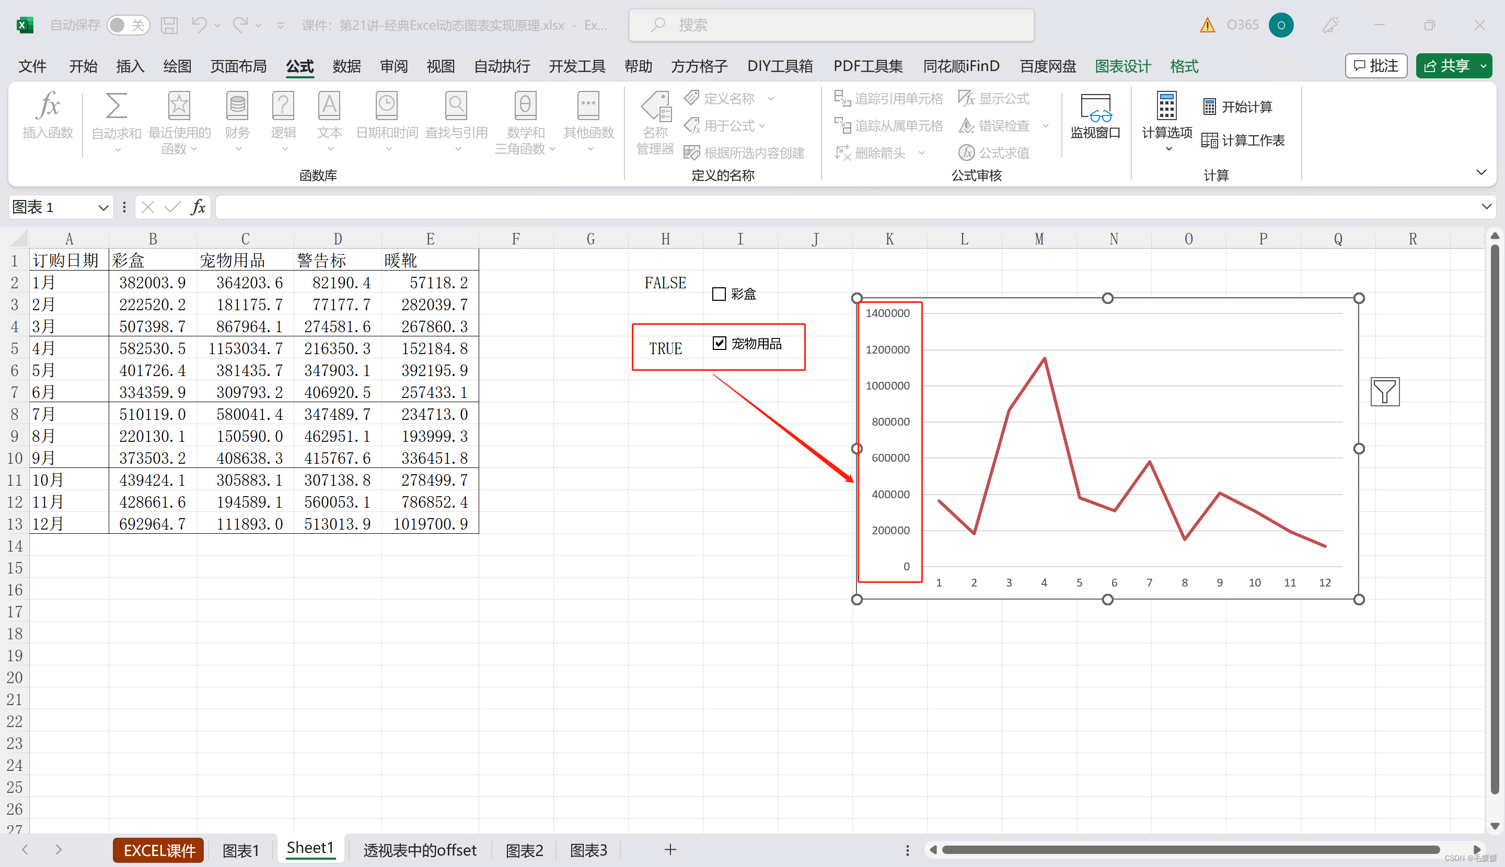Click Trace Dependents (追踪从属单元格)
The image size is (1505, 867).
pos(888,126)
